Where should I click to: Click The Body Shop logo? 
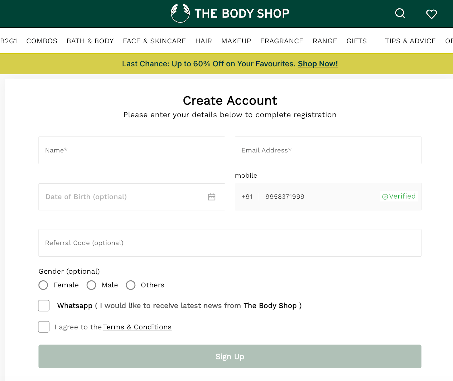(x=229, y=13)
